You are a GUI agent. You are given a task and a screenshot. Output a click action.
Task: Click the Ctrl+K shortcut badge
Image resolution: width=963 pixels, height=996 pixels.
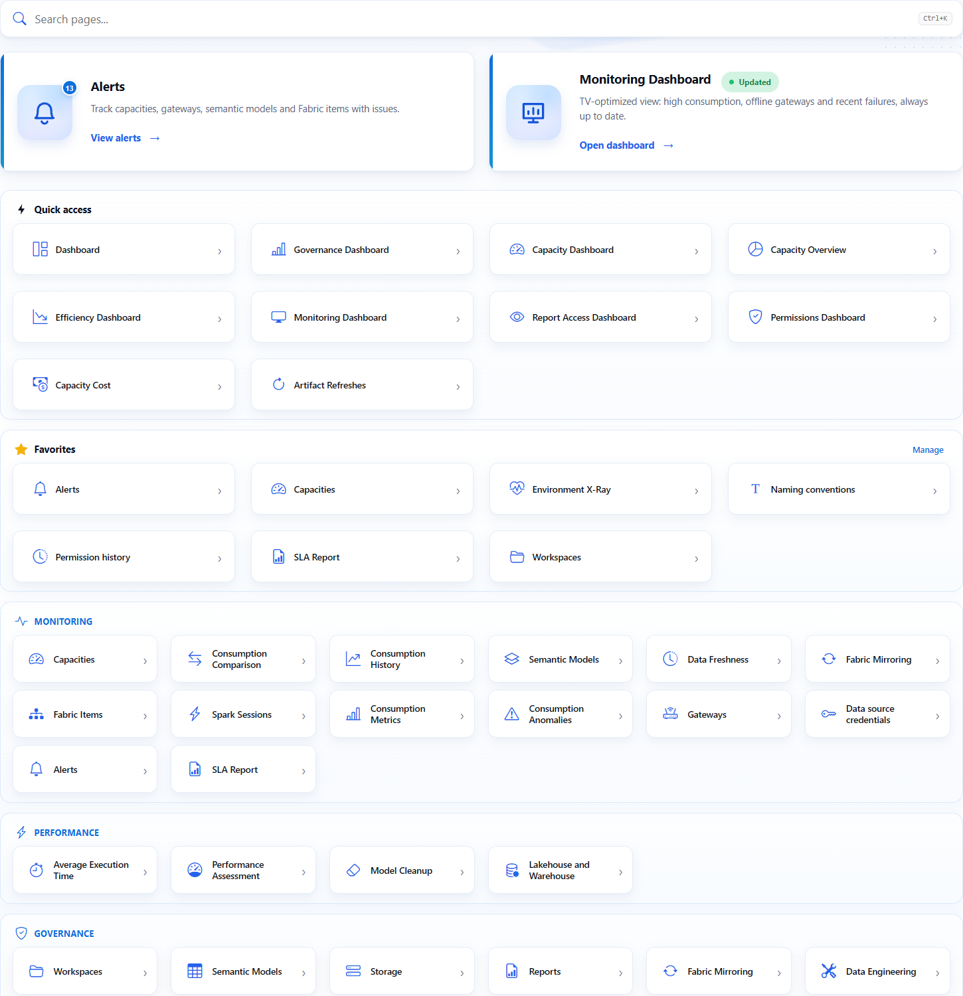point(935,19)
